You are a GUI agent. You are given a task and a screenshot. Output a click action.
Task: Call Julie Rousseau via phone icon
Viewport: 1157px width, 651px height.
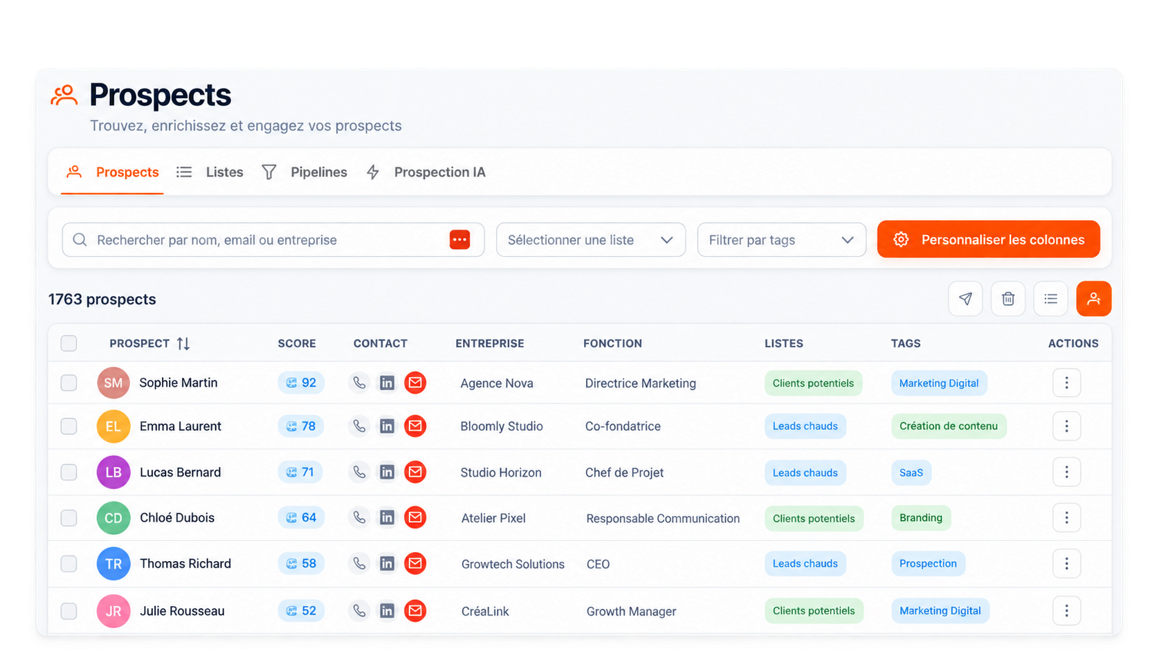(359, 611)
